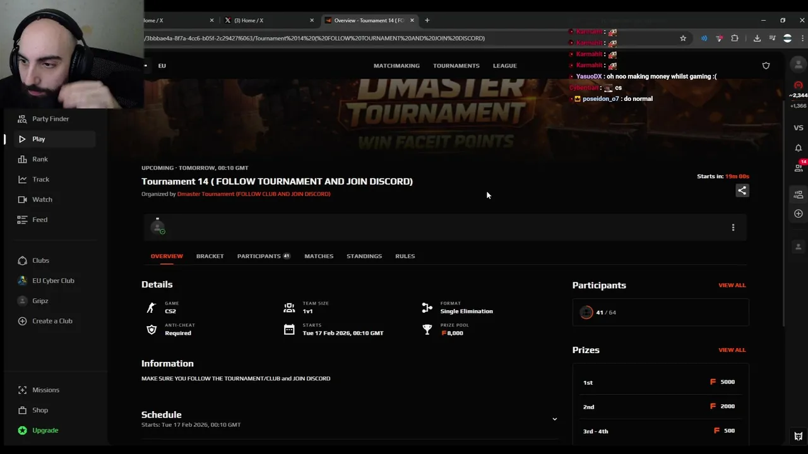Open League in the top navigation
The image size is (808, 454).
[504, 66]
